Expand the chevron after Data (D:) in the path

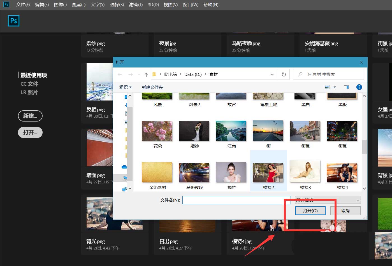coord(206,74)
